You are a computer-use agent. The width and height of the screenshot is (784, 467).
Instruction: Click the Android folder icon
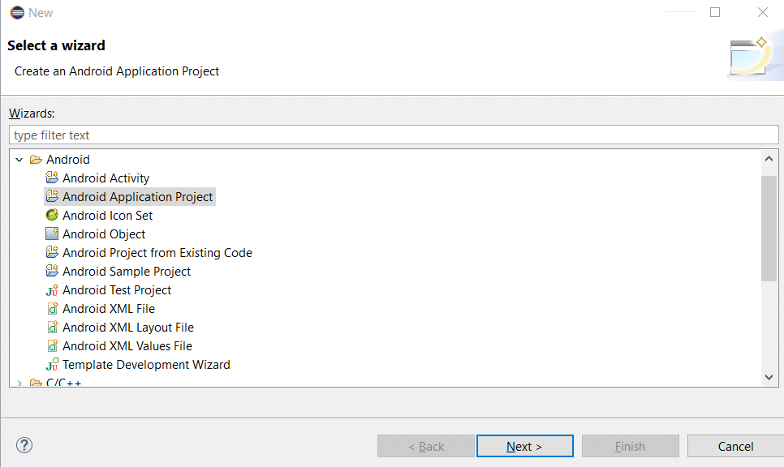point(36,160)
